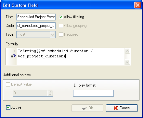Click into the Title text field
Image resolution: width=143 pixels, height=118 pixels.
click(36, 17)
